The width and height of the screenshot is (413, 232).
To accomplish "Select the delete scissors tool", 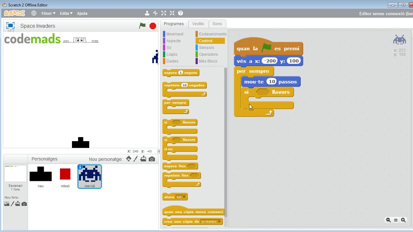I will 155,13.
